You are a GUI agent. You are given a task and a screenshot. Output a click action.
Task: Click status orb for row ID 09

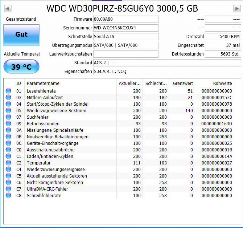click(x=8, y=123)
